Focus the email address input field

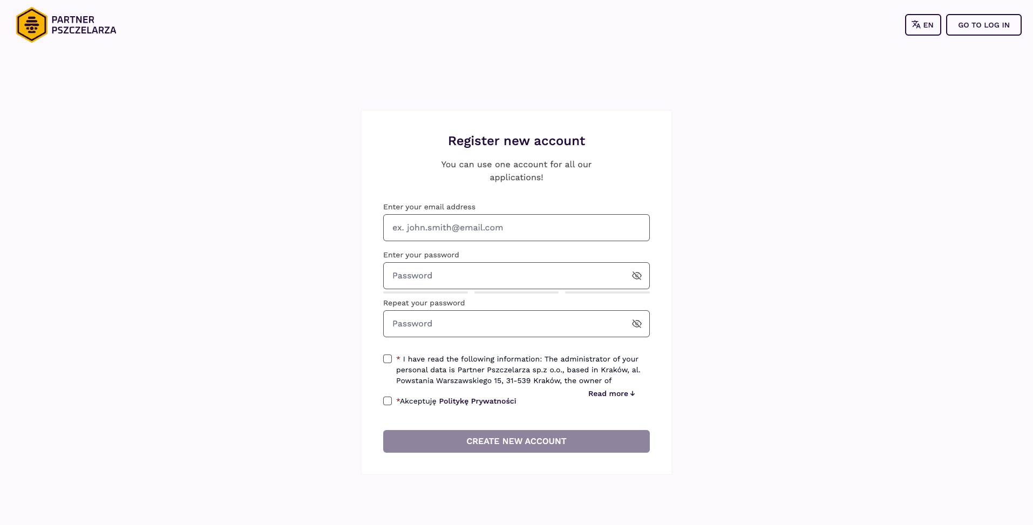(x=516, y=228)
